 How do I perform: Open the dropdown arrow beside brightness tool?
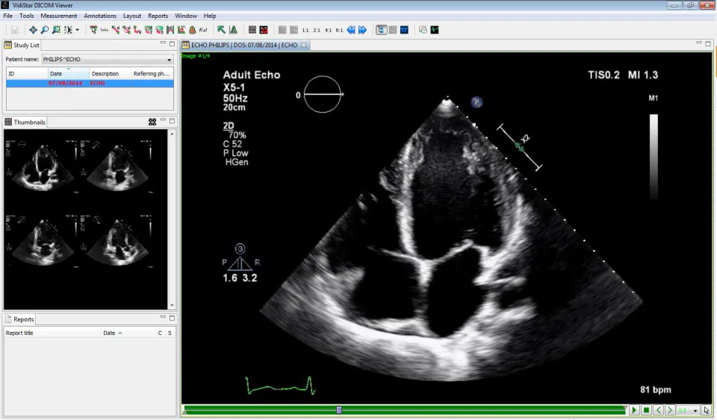click(x=77, y=30)
